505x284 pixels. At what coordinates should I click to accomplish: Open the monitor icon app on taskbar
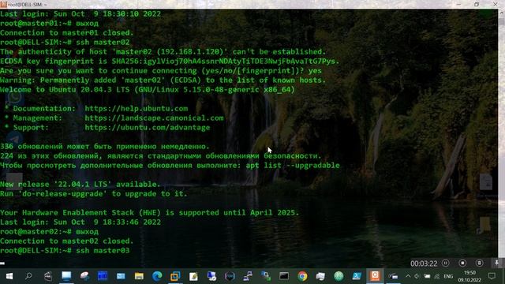(66, 276)
